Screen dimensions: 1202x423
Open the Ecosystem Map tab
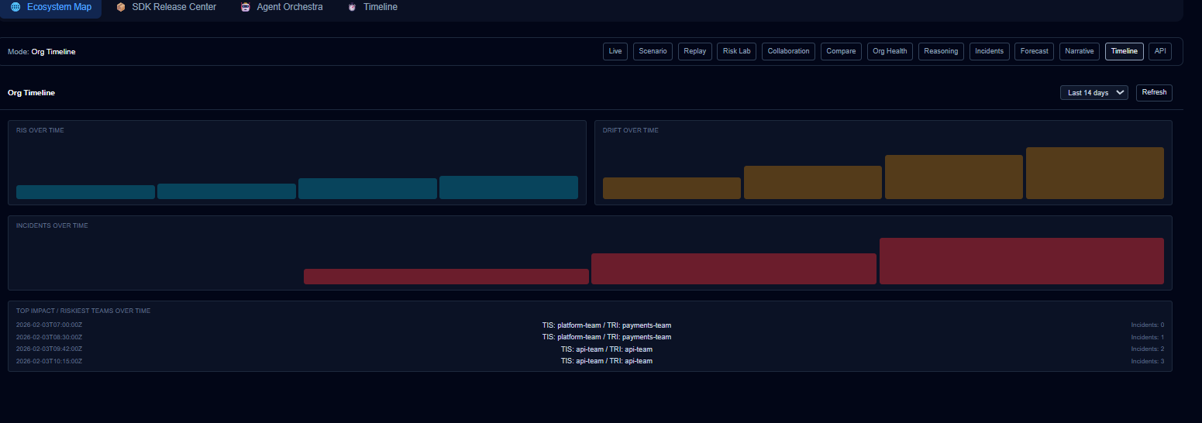click(x=51, y=7)
